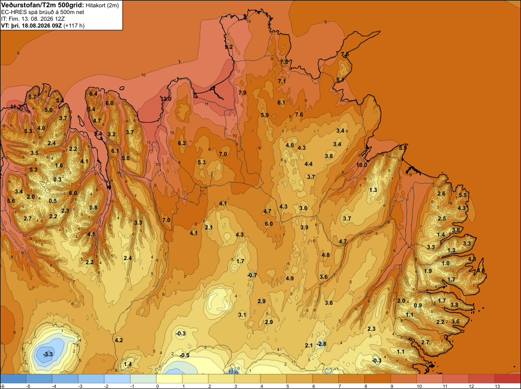Viewport: 521px width, 389px height.
Task: Click the Hitakort (2m) subtitle
Action: pyautogui.click(x=102, y=5)
